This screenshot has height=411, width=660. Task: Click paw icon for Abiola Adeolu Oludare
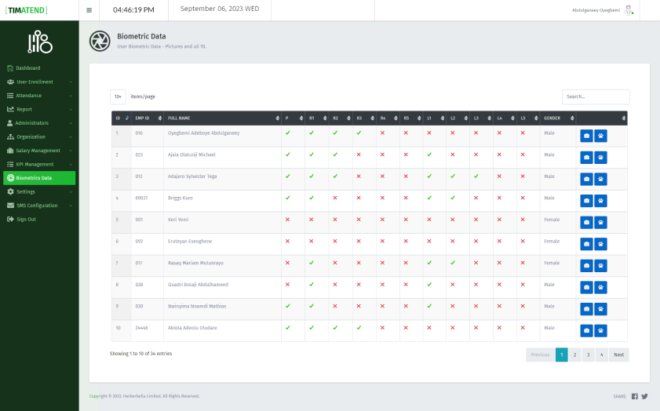point(600,331)
